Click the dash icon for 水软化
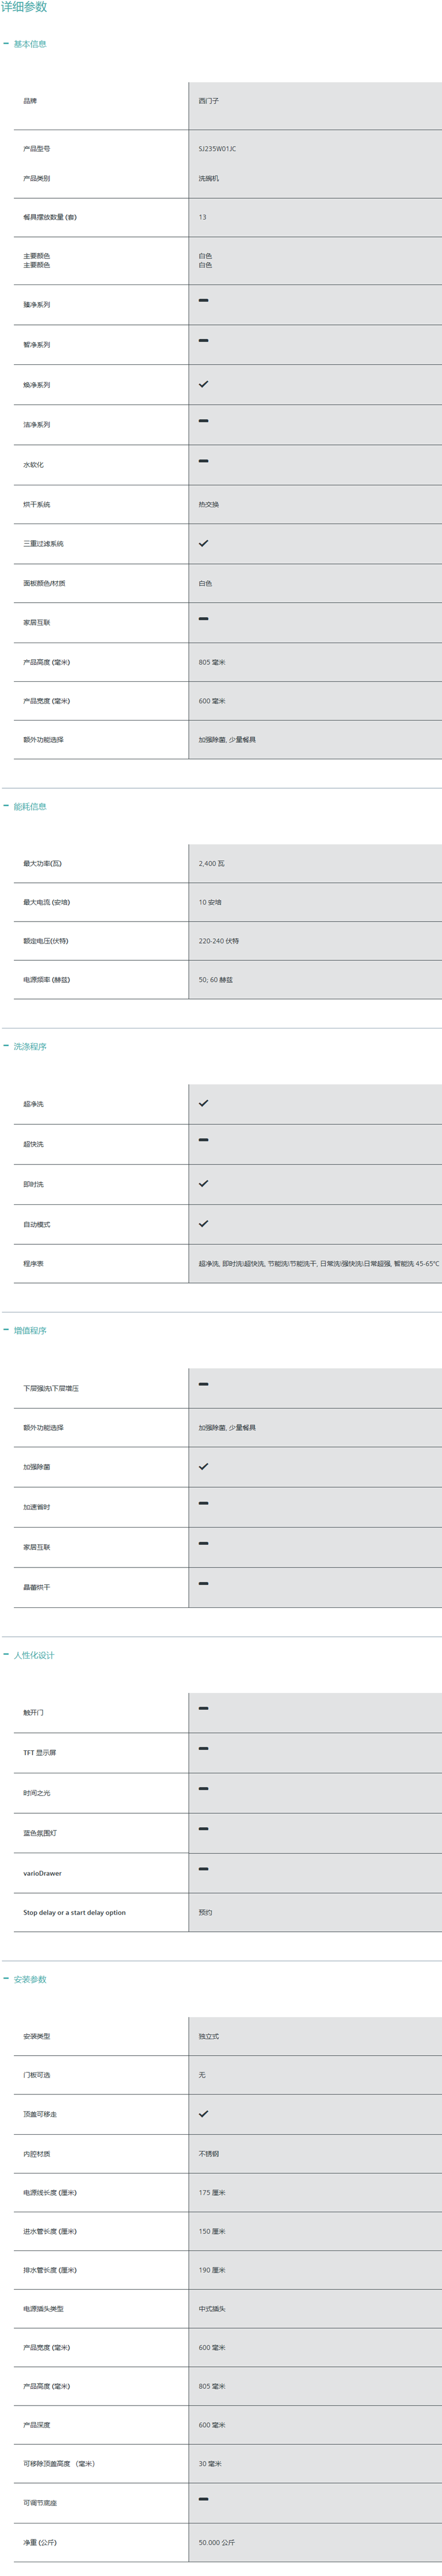This screenshot has width=442, height=2576. [203, 461]
